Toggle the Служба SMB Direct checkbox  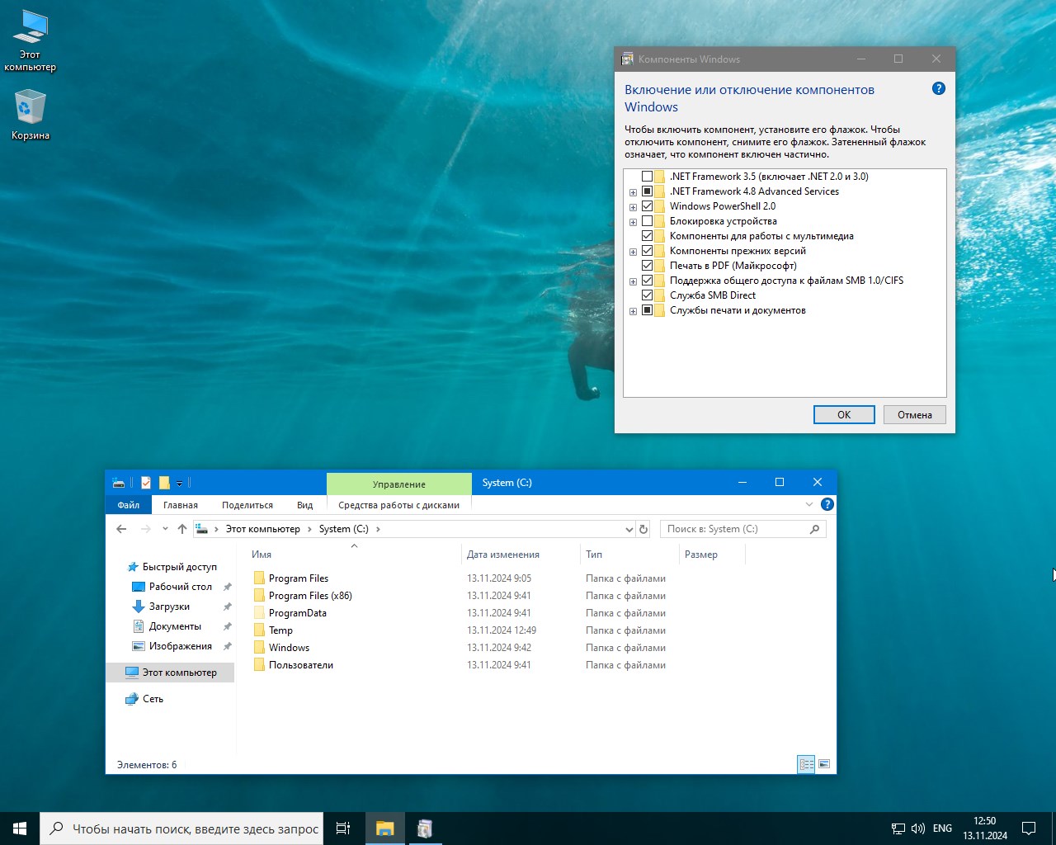[647, 295]
